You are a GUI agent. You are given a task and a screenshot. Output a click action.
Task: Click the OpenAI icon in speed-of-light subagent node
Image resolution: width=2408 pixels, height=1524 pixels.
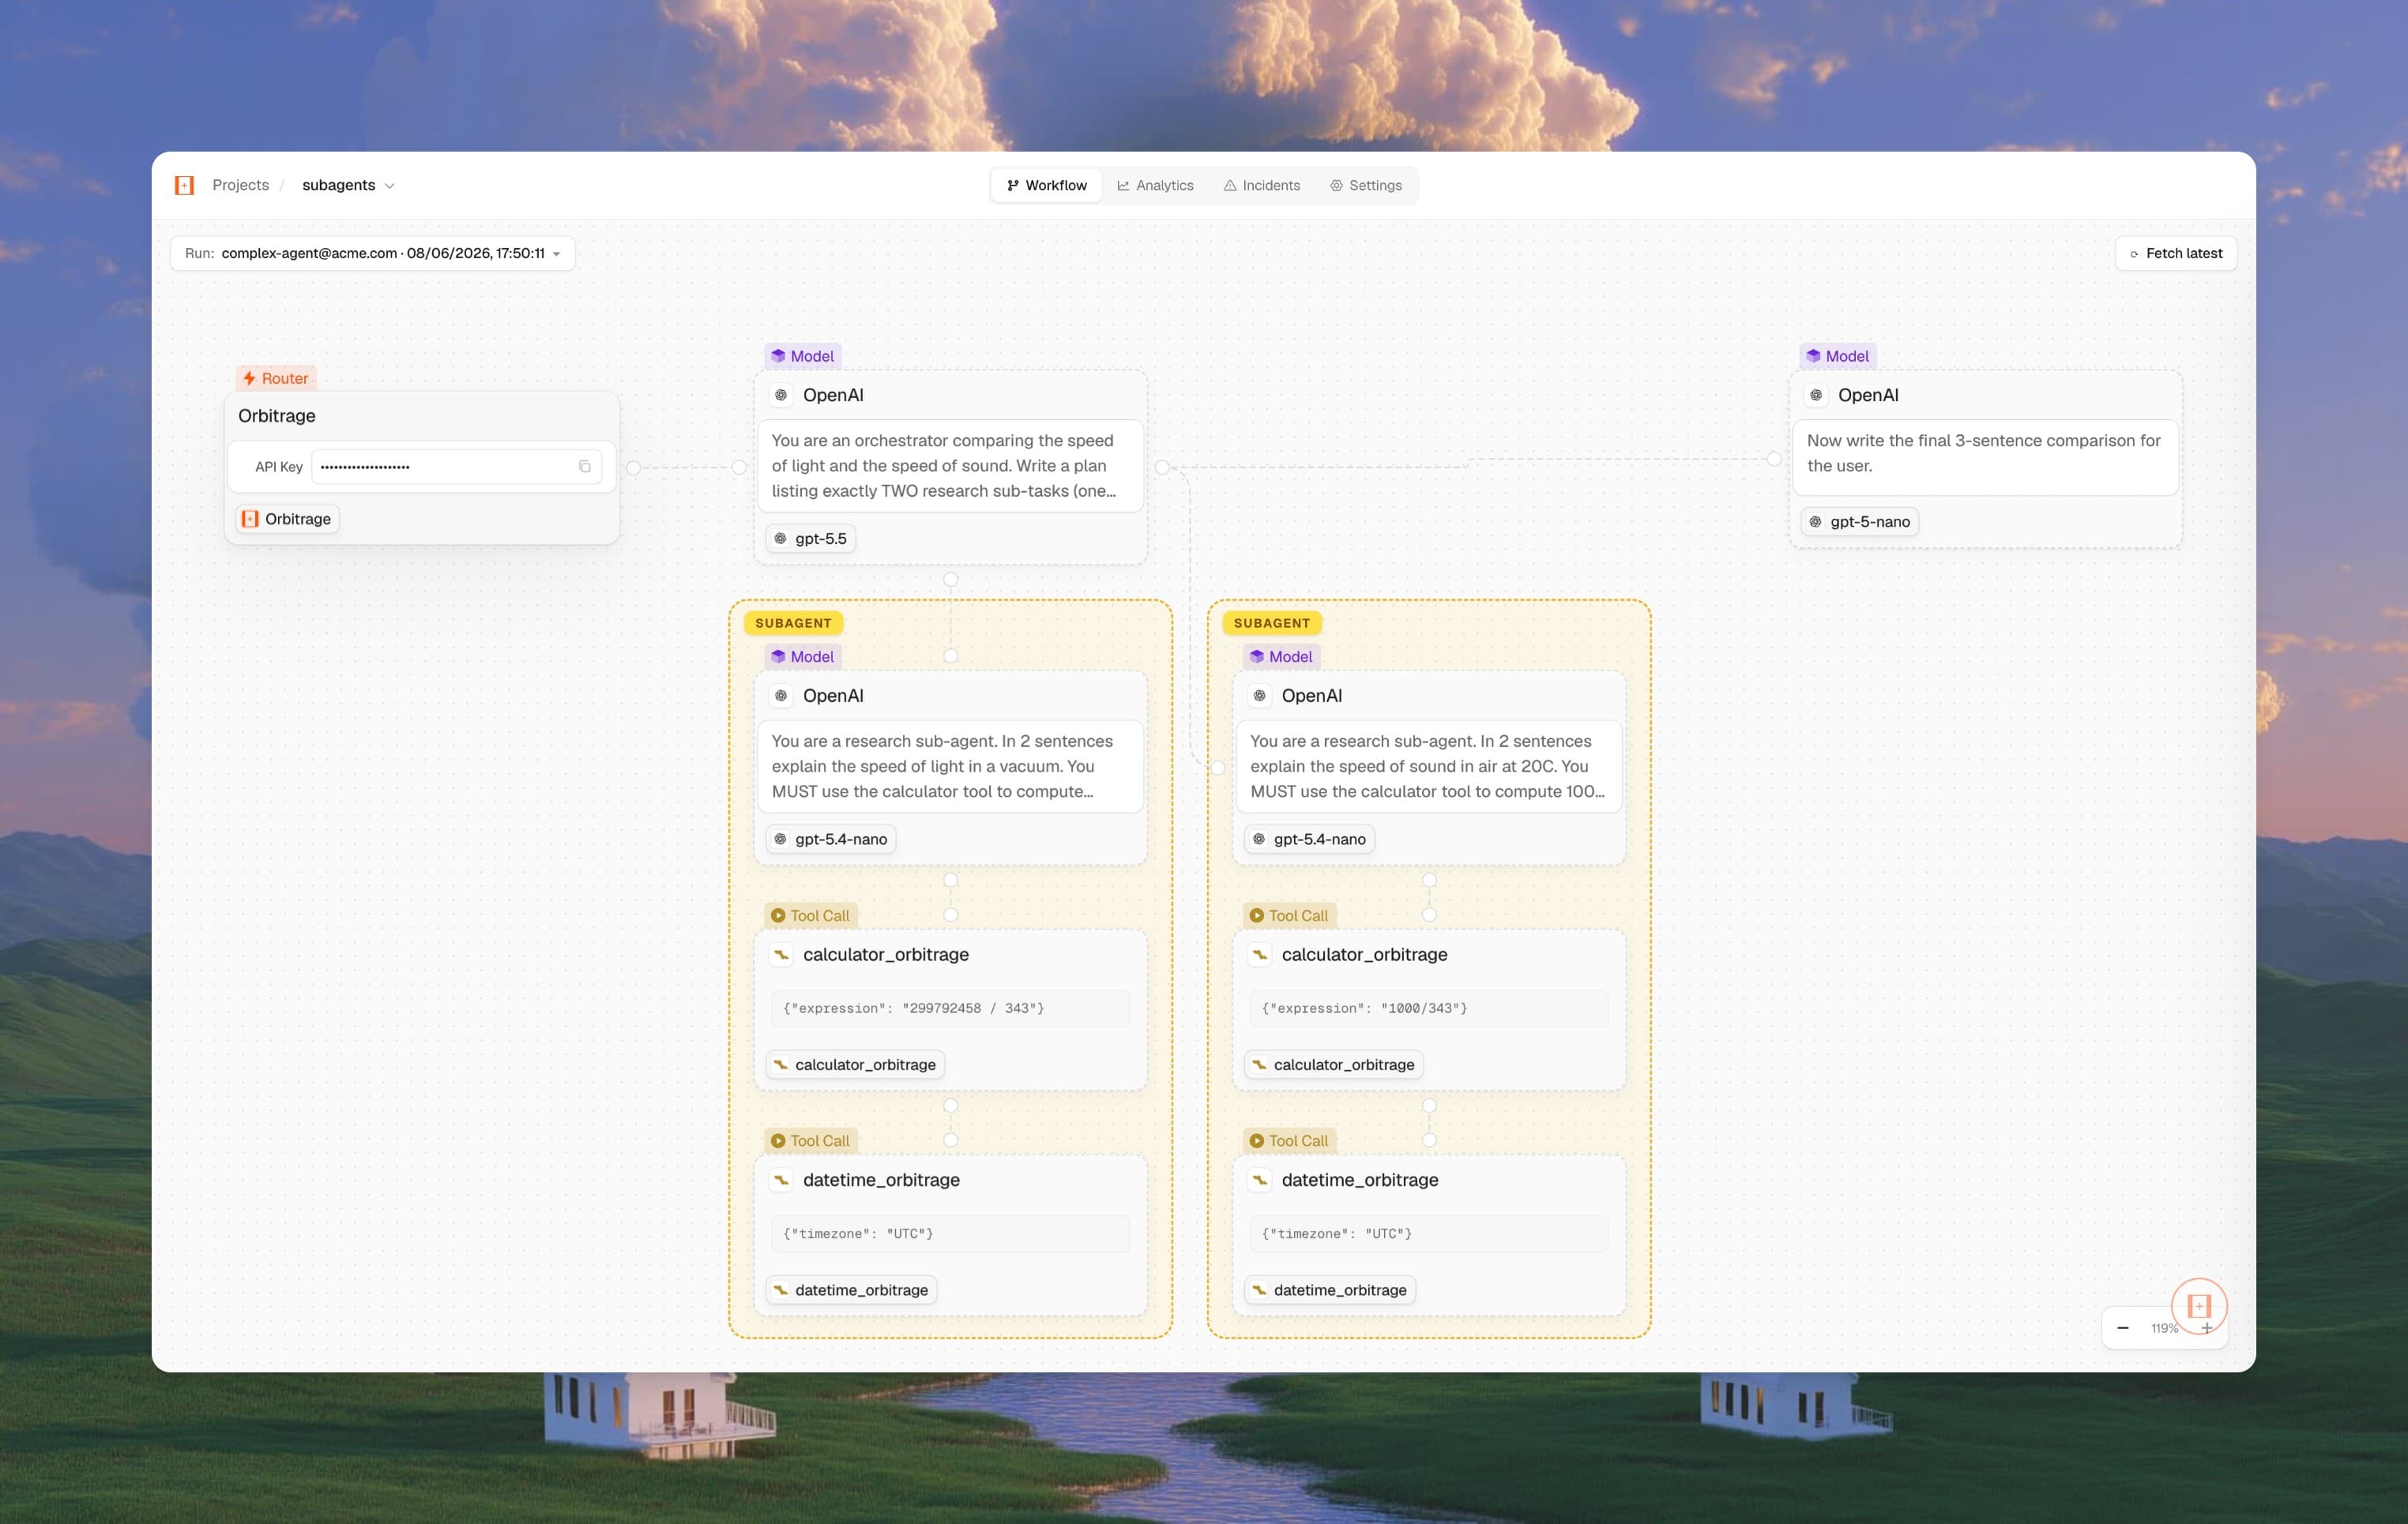click(781, 696)
